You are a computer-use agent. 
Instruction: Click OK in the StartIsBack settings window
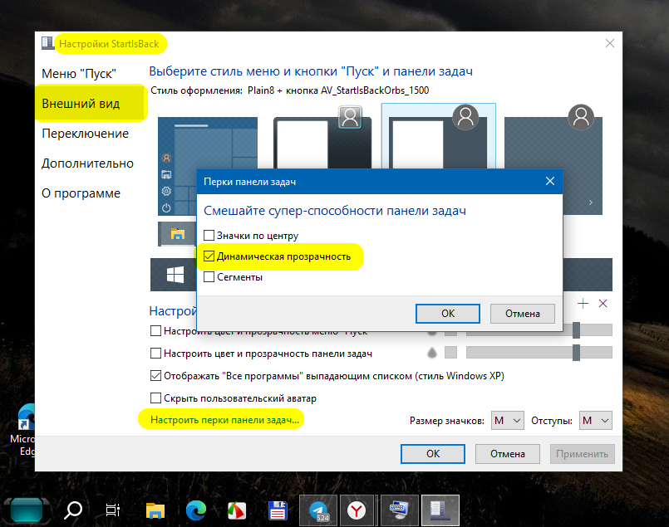pyautogui.click(x=433, y=454)
